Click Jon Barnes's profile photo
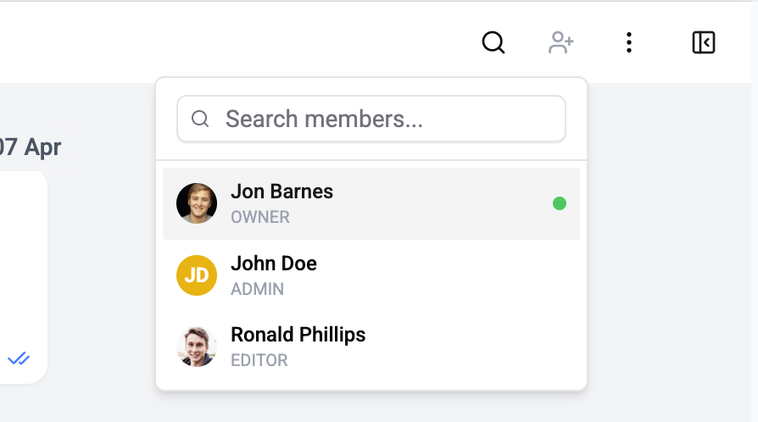 (197, 203)
